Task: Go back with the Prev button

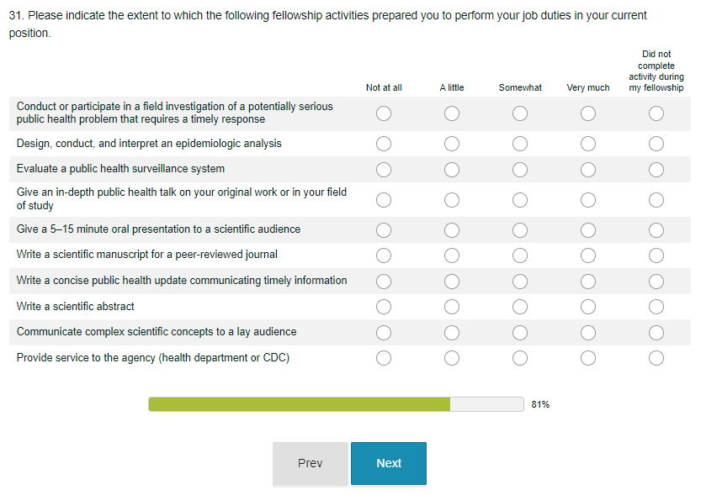Action: 310,463
